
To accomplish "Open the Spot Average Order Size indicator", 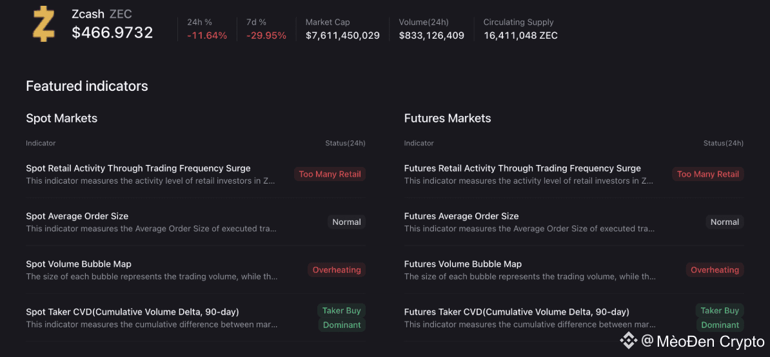I will tap(77, 217).
